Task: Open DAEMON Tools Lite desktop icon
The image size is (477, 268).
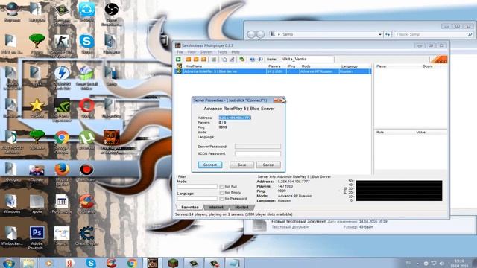Action: (62, 77)
